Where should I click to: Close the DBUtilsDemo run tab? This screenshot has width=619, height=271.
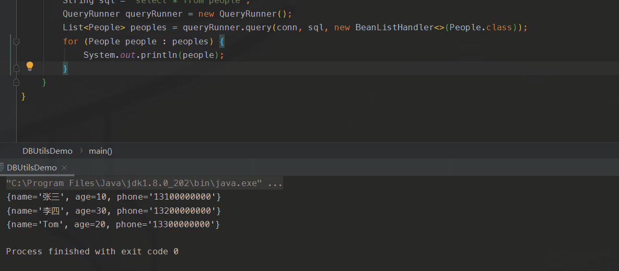(x=64, y=168)
